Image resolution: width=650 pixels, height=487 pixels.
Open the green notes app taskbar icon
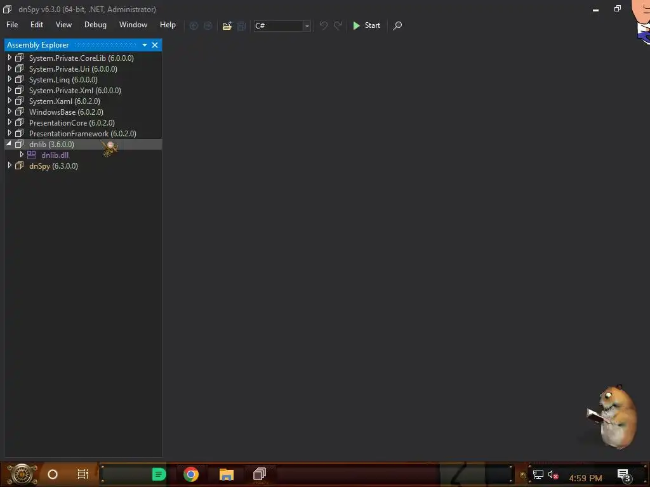click(159, 474)
